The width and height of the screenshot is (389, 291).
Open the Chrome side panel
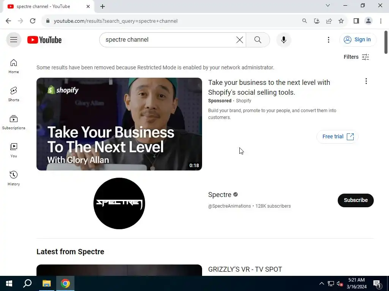[356, 21]
